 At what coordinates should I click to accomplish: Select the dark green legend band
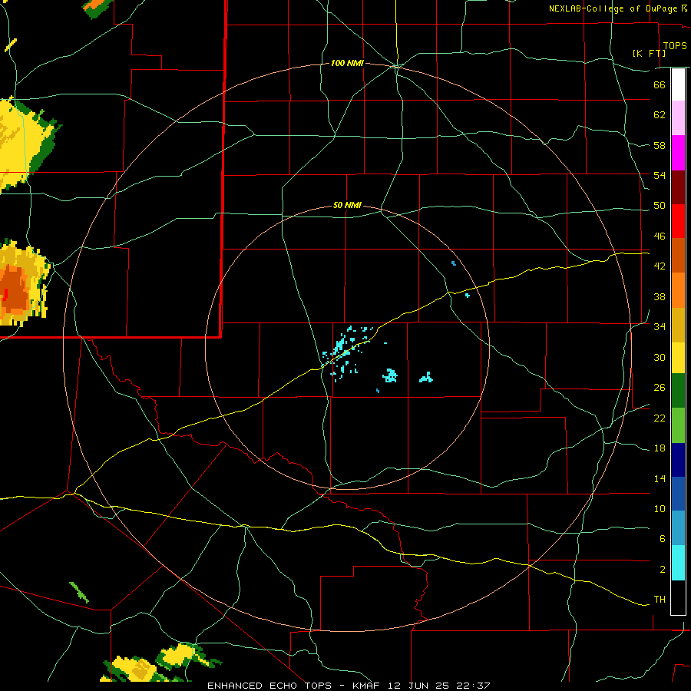pyautogui.click(x=678, y=391)
